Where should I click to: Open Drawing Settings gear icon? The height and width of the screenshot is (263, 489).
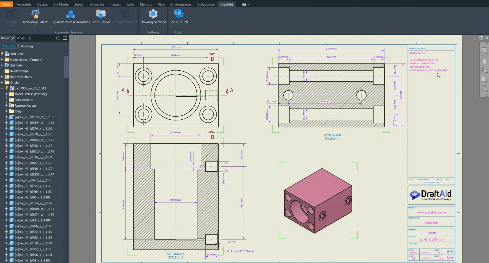153,14
